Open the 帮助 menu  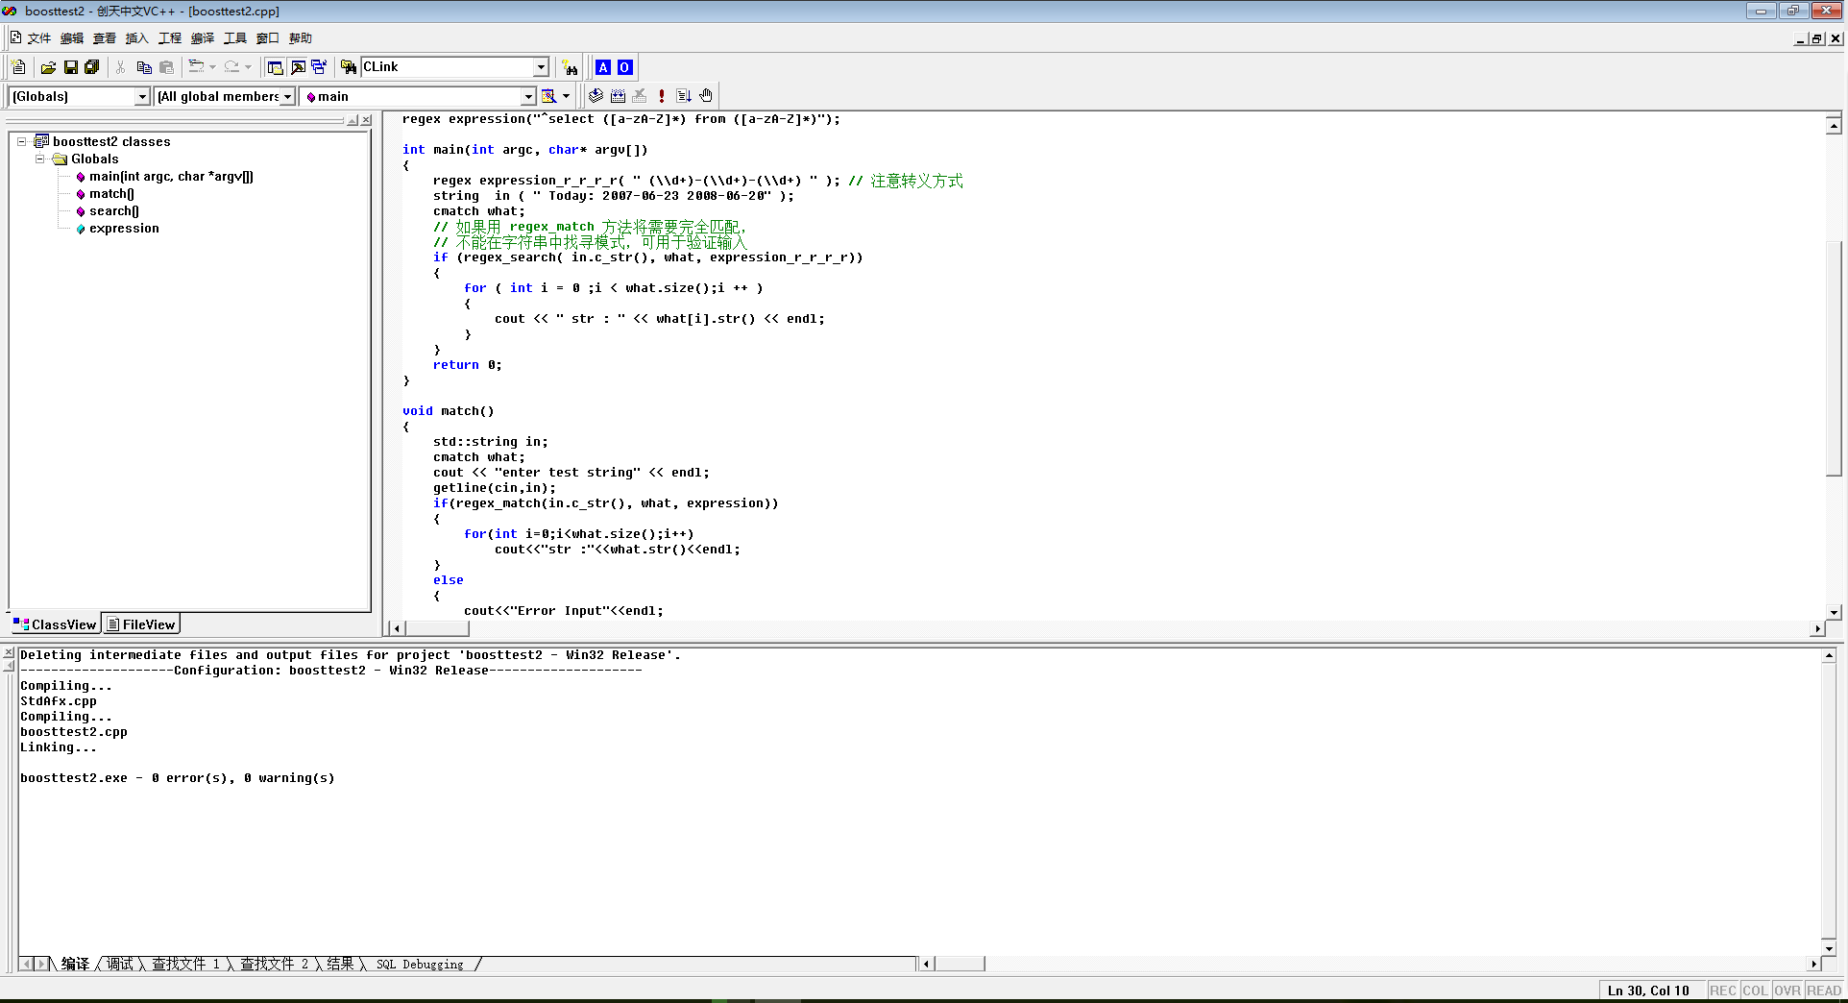pos(301,38)
